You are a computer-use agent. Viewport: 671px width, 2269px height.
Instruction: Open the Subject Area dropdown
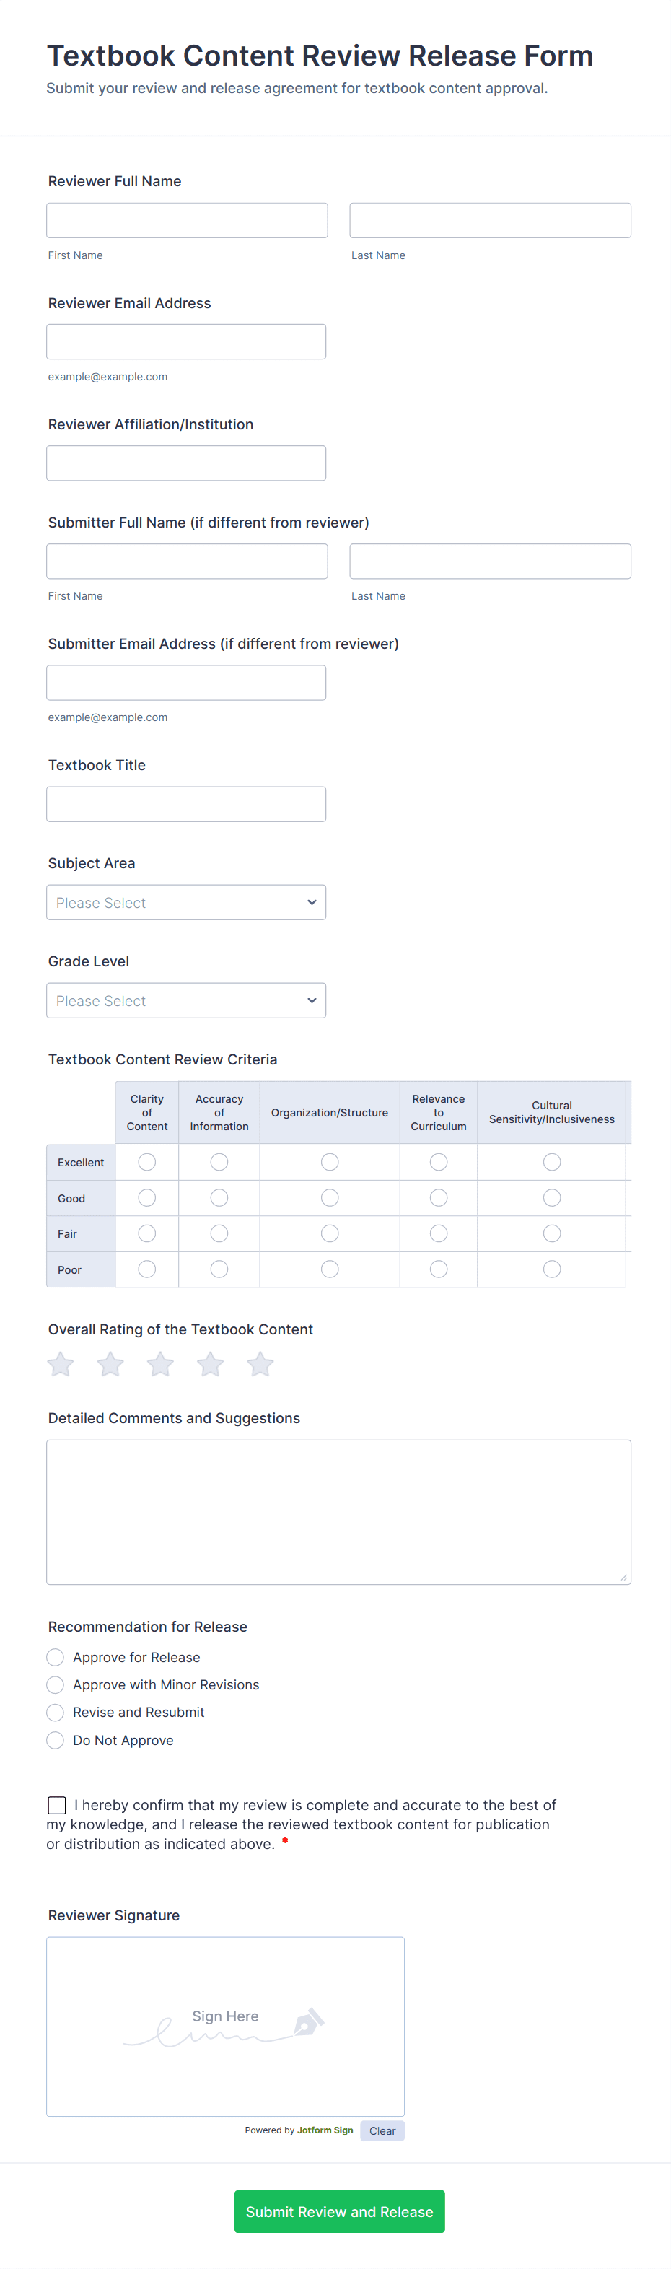[186, 903]
